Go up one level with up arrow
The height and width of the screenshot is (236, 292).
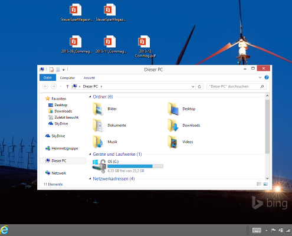67,87
